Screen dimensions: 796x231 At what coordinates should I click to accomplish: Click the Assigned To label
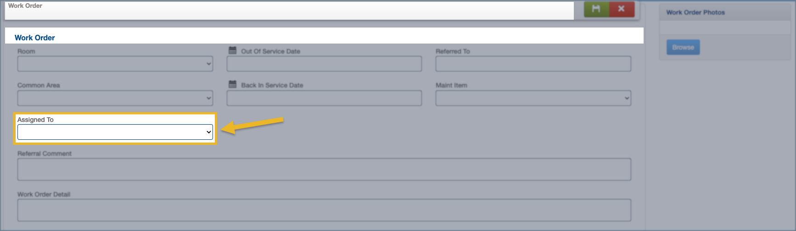click(35, 120)
